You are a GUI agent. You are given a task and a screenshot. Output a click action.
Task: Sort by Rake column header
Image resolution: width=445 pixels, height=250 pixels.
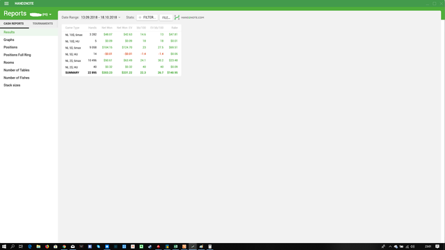pos(175,28)
